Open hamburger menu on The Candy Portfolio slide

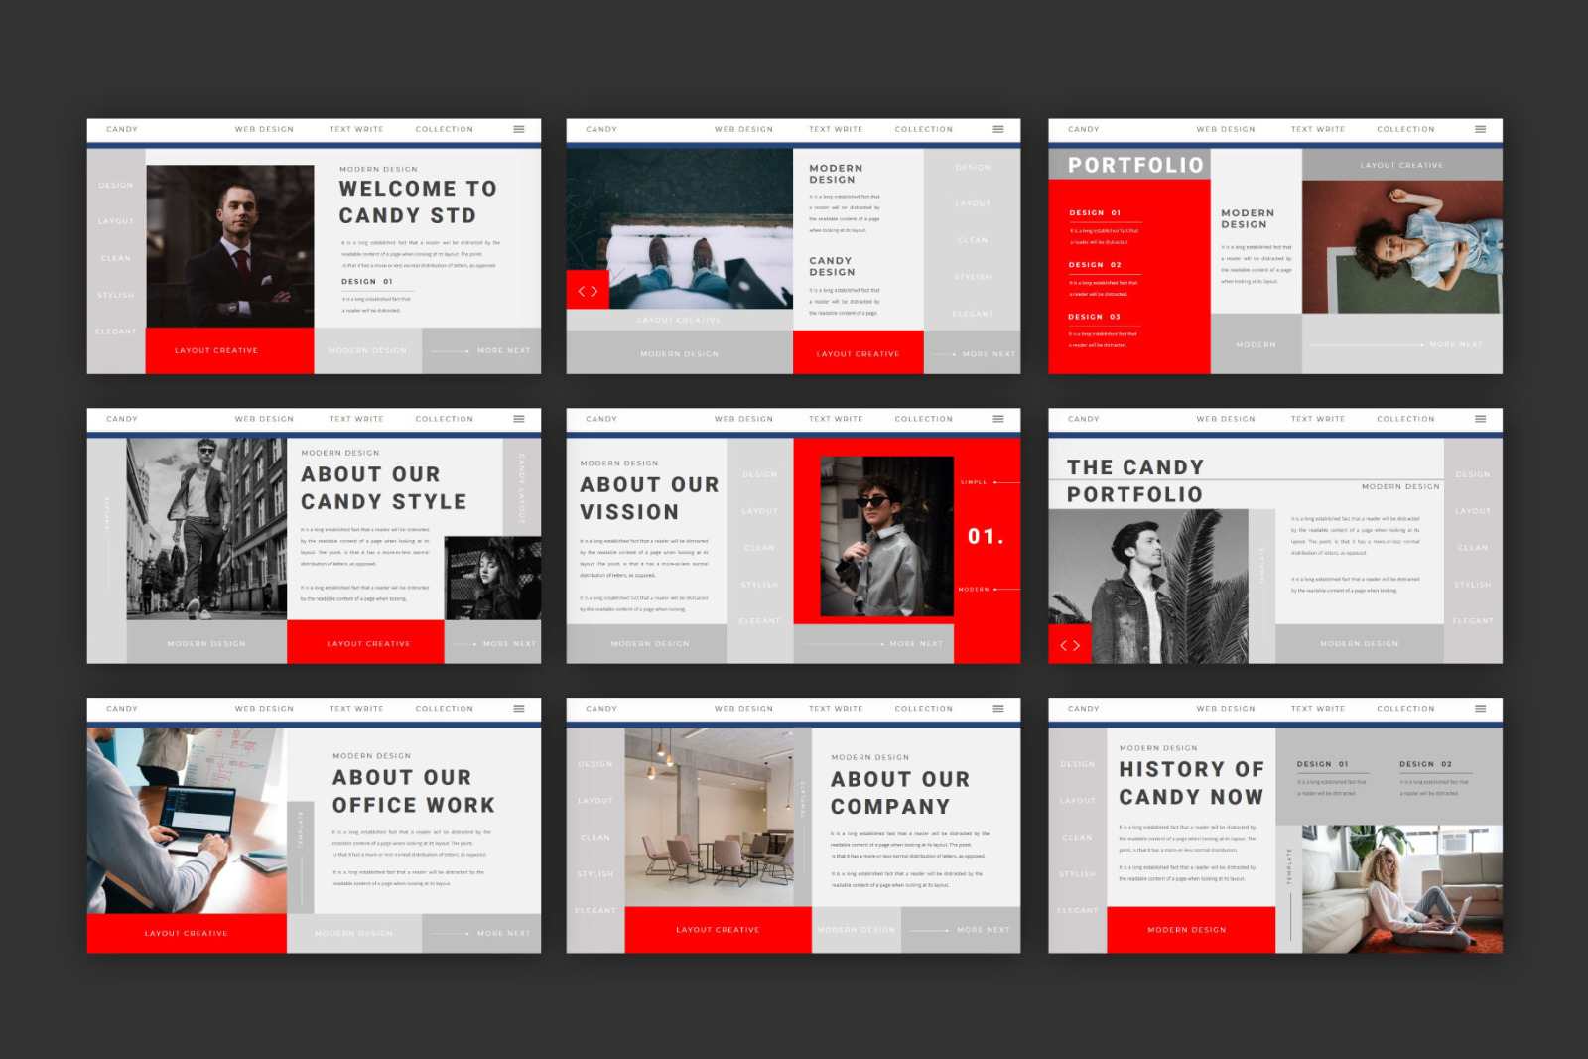[1480, 419]
